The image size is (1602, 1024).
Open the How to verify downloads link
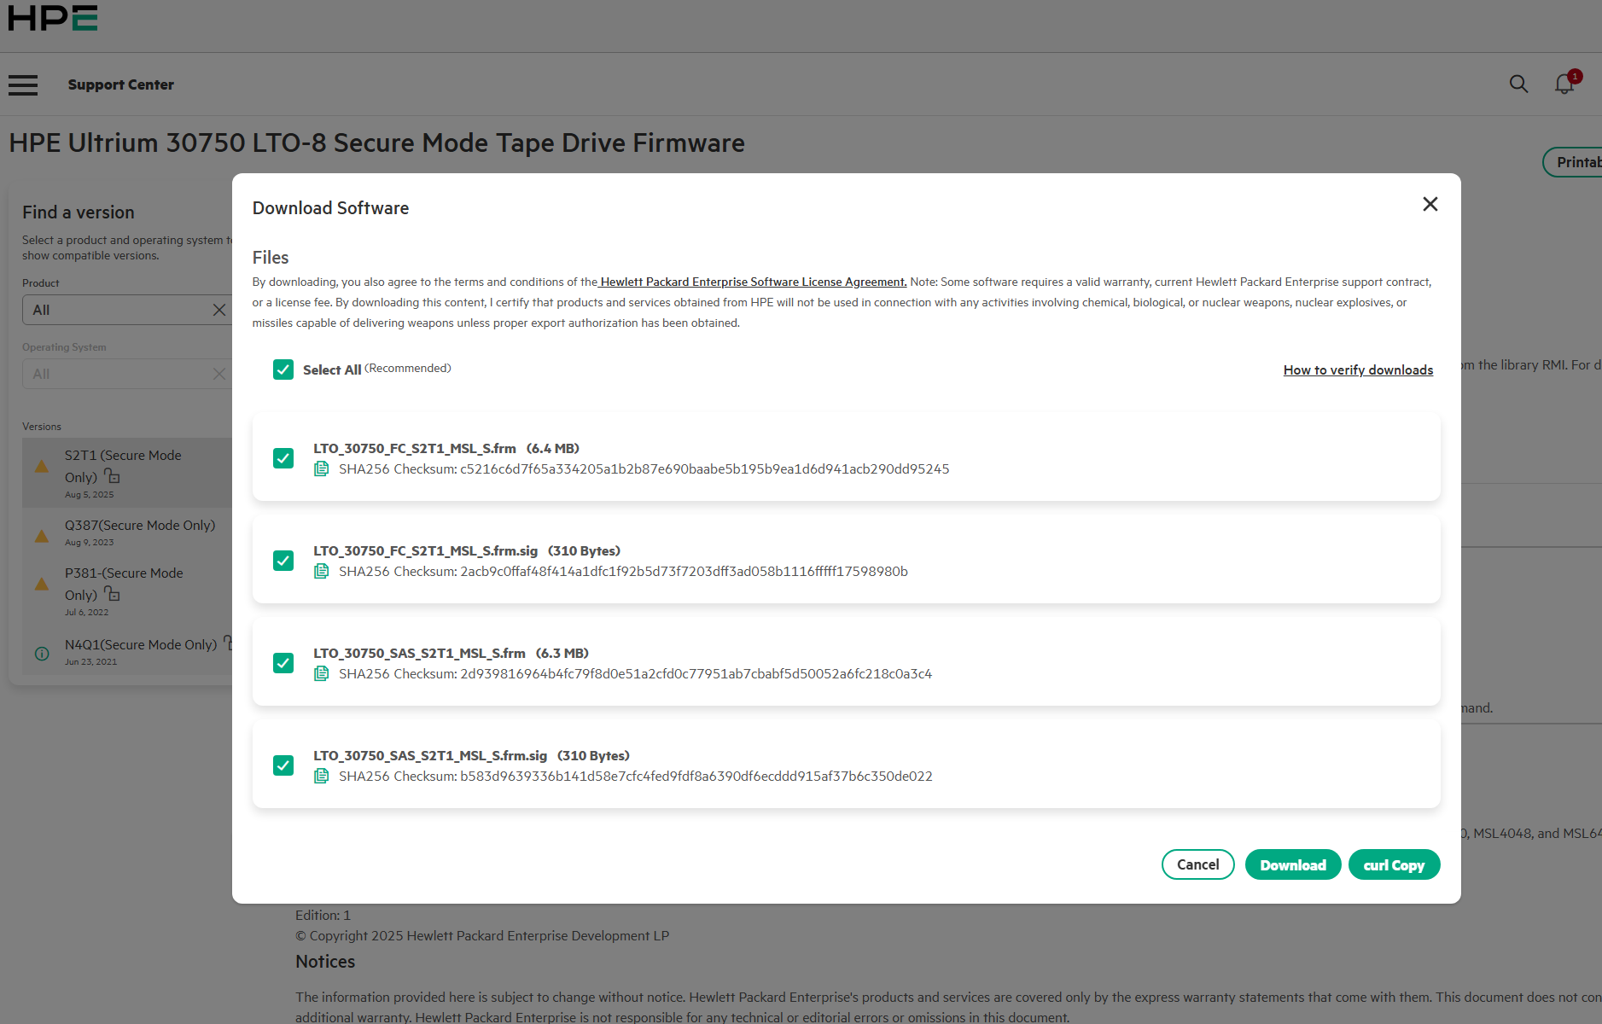coord(1358,369)
